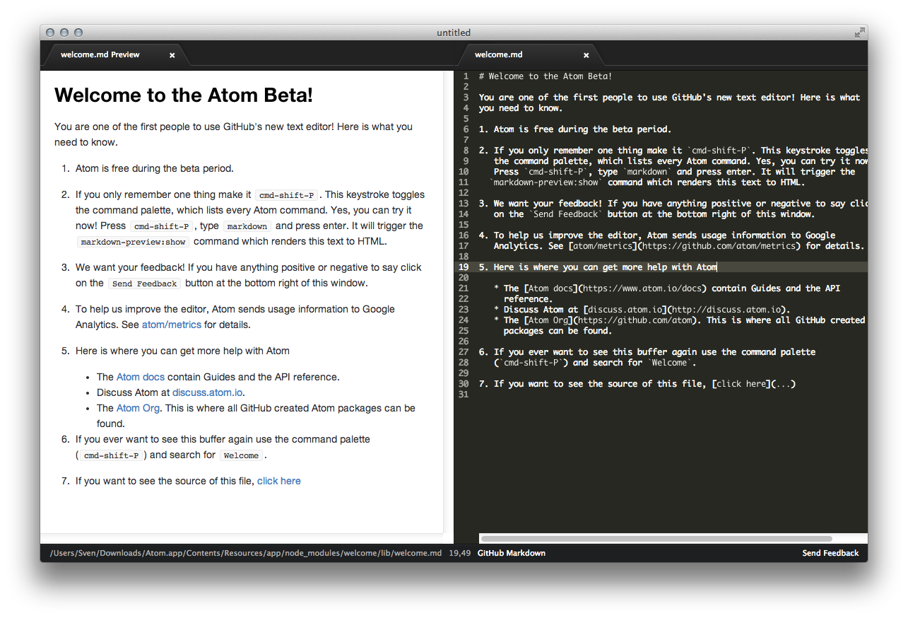Click the file path in status bar
This screenshot has height=618, width=908.
(x=245, y=553)
